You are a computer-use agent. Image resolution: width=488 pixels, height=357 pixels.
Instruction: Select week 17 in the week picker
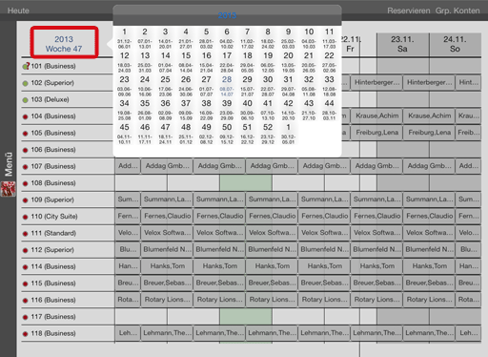coord(227,62)
